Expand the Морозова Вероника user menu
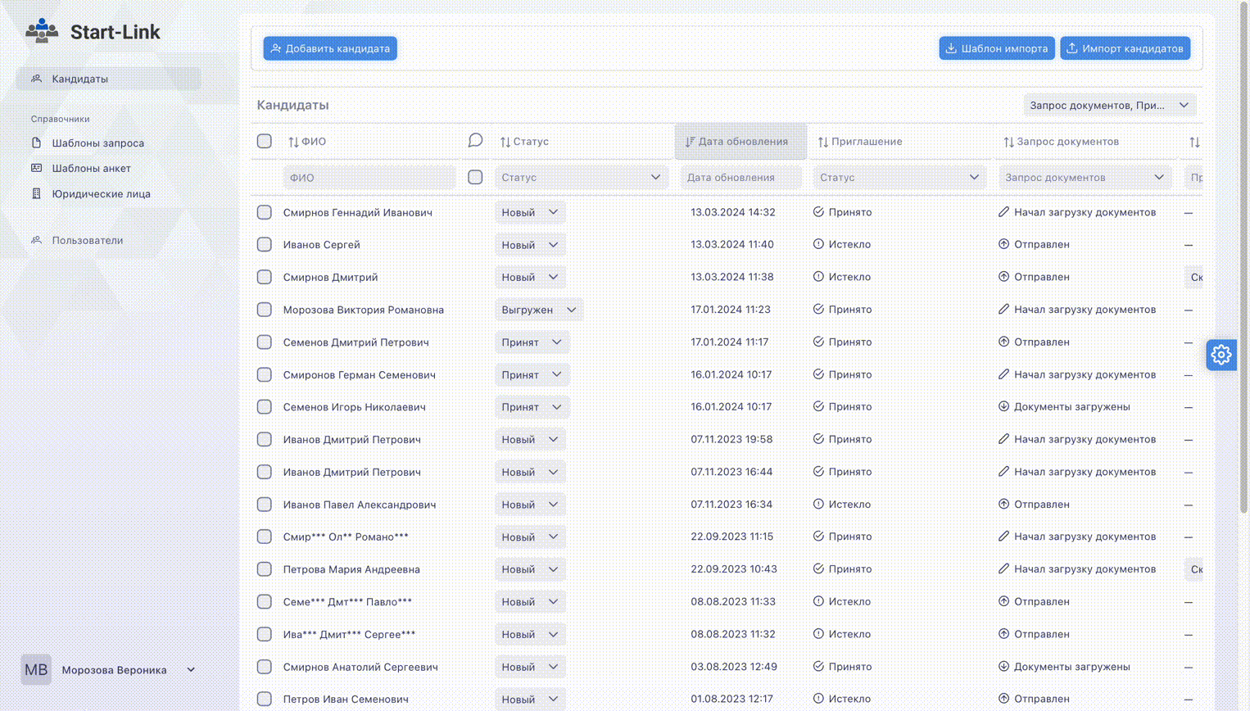This screenshot has height=711, width=1250. [191, 669]
